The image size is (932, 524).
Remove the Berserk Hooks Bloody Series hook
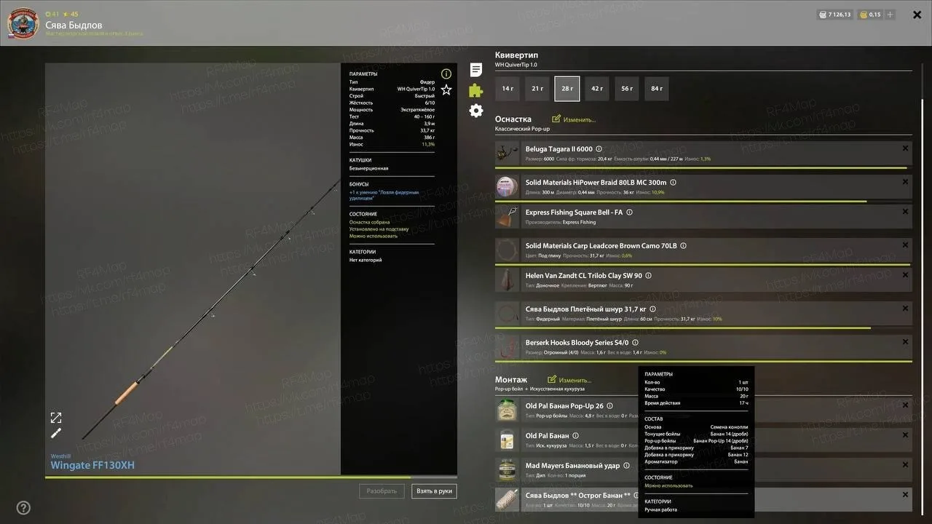click(905, 342)
